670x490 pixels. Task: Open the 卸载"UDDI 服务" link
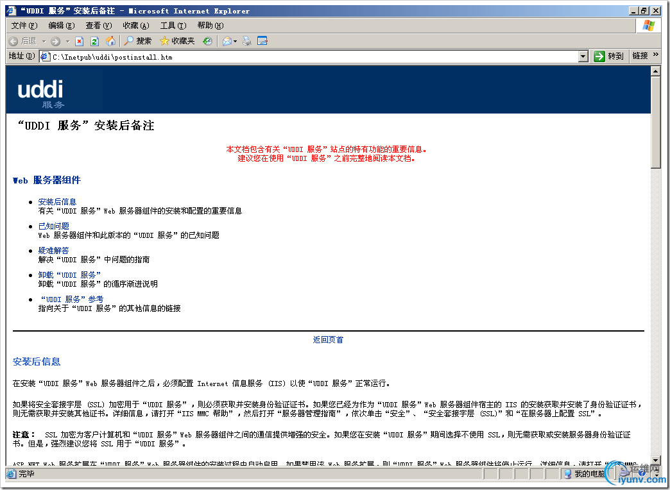pyautogui.click(x=70, y=275)
